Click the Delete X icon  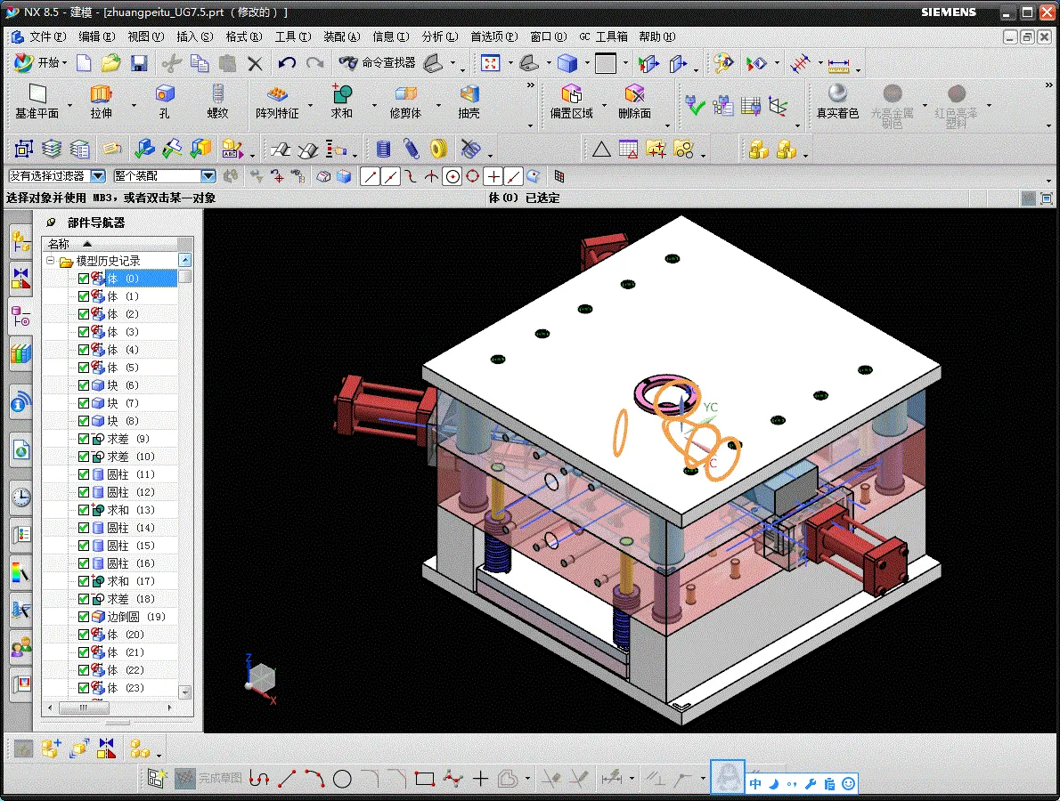point(255,63)
